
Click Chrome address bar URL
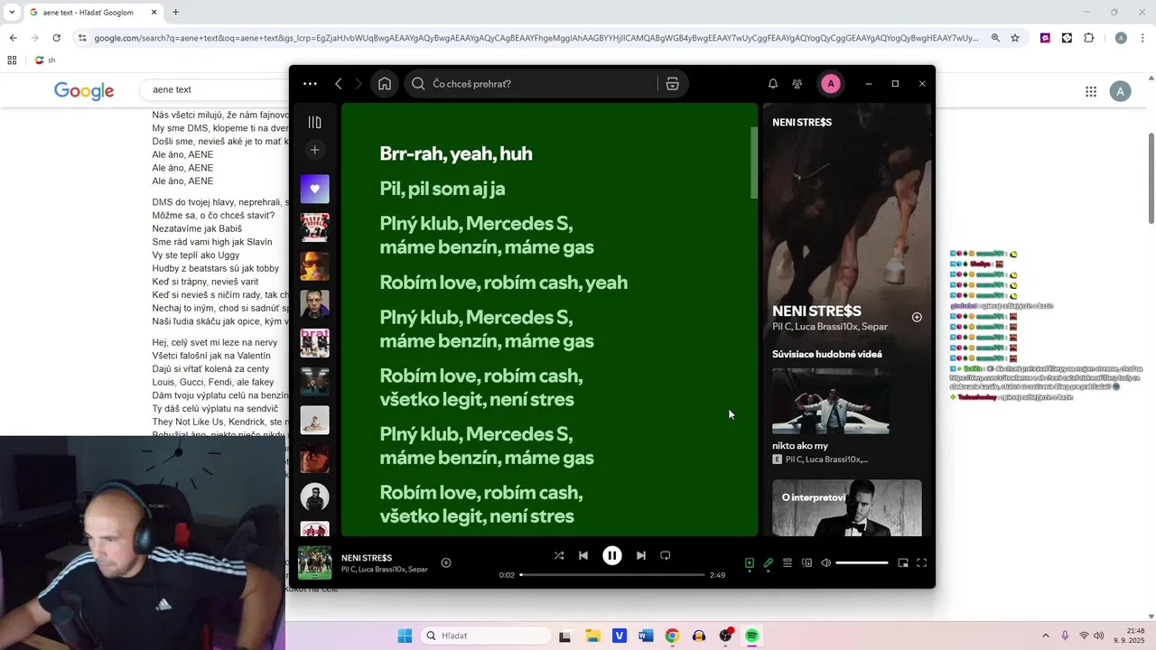coord(536,38)
